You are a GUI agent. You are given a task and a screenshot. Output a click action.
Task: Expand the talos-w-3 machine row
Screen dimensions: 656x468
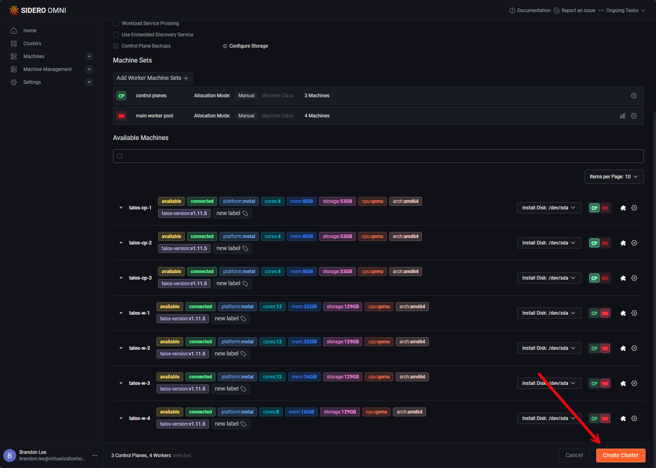click(x=121, y=383)
